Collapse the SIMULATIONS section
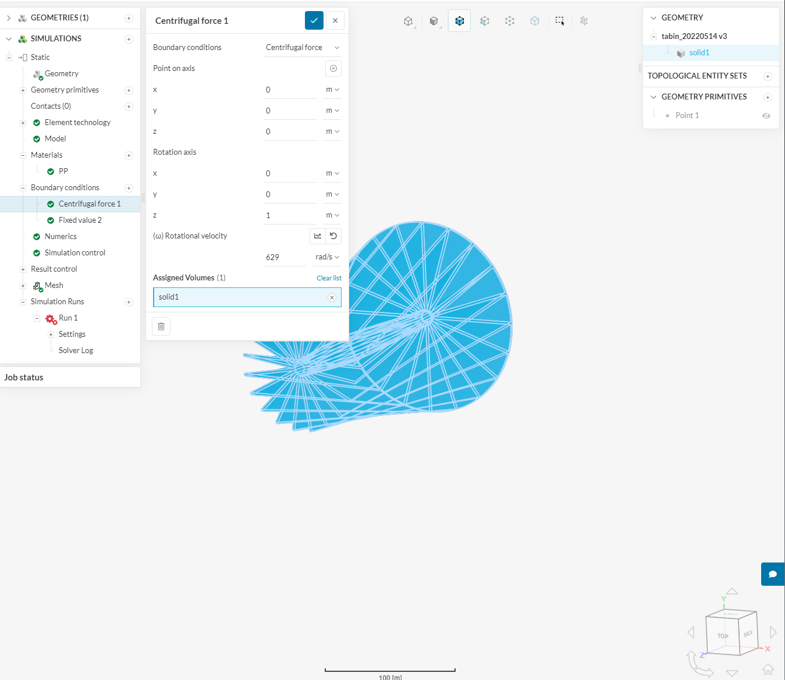This screenshot has height=680, width=785. (9, 39)
